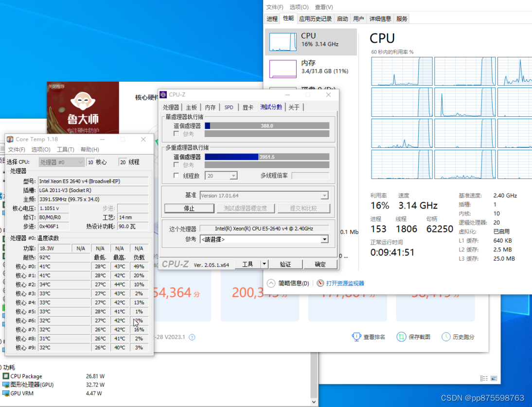Screen dimensions: 532x407
Task: Click the CPU-Z window title icon
Action: click(x=163, y=95)
